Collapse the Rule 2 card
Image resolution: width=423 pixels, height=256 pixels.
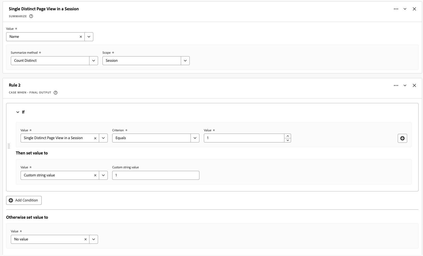405,85
